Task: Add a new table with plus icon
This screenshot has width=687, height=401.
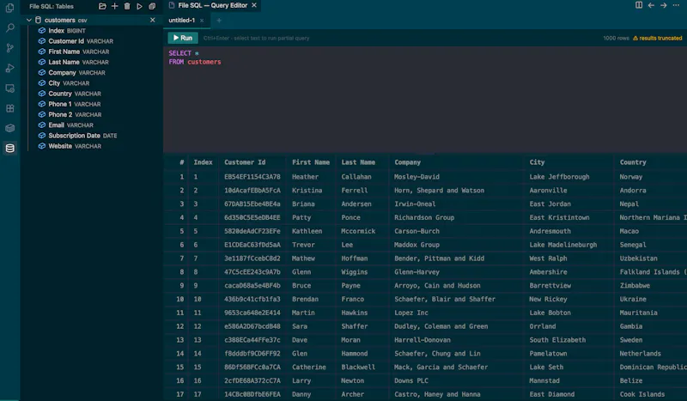Action: (x=114, y=6)
